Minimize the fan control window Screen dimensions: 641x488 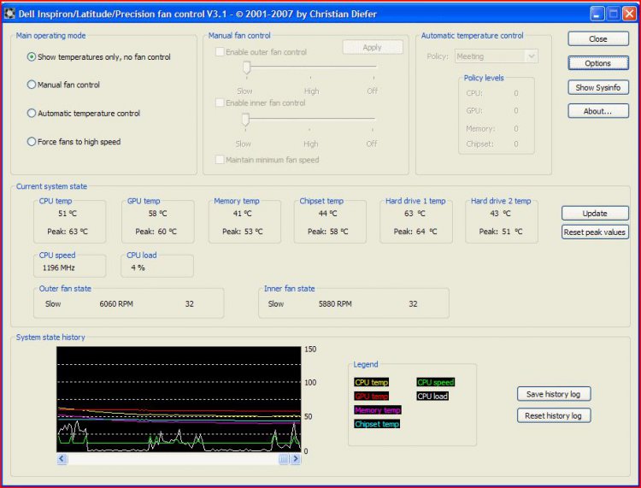[597, 14]
